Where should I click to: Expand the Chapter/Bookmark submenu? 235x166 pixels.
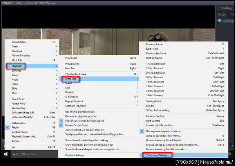pyautogui.click(x=99, y=74)
